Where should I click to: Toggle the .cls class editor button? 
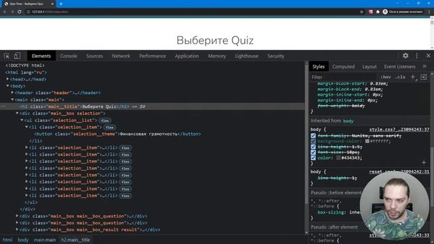click(400, 77)
